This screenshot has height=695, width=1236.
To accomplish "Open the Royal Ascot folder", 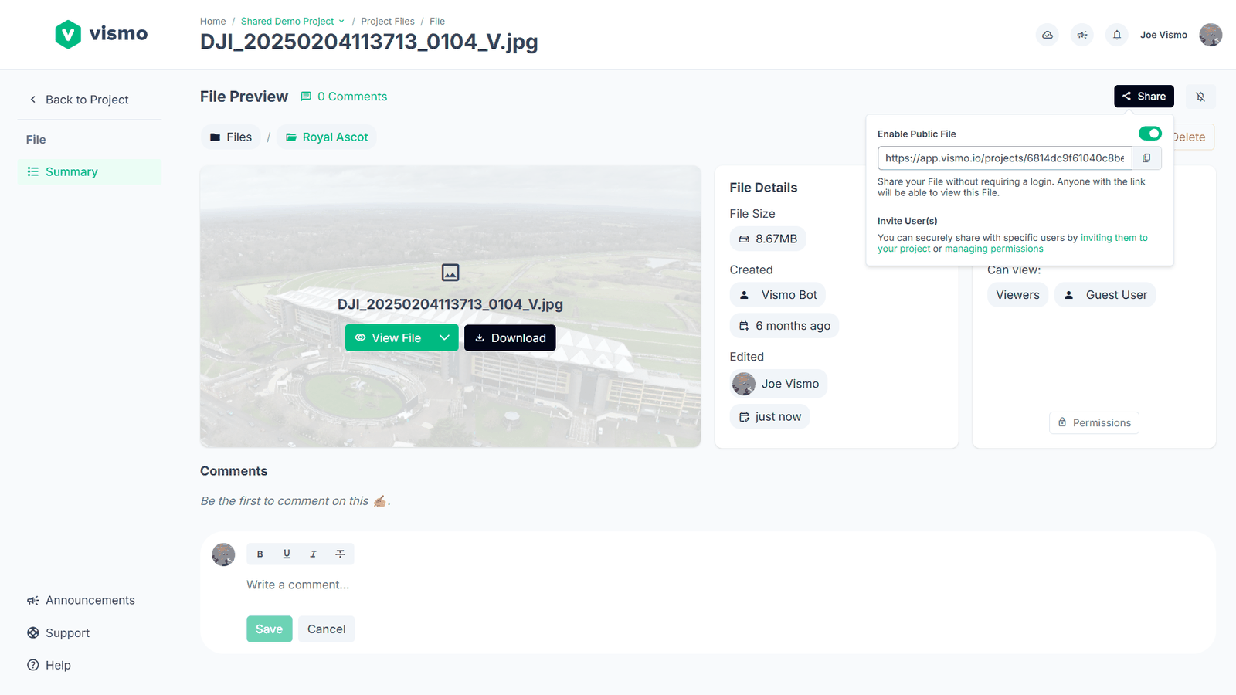I will coord(327,137).
